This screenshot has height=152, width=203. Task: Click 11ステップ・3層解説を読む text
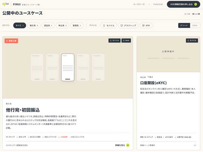pyautogui.click(x=17, y=145)
